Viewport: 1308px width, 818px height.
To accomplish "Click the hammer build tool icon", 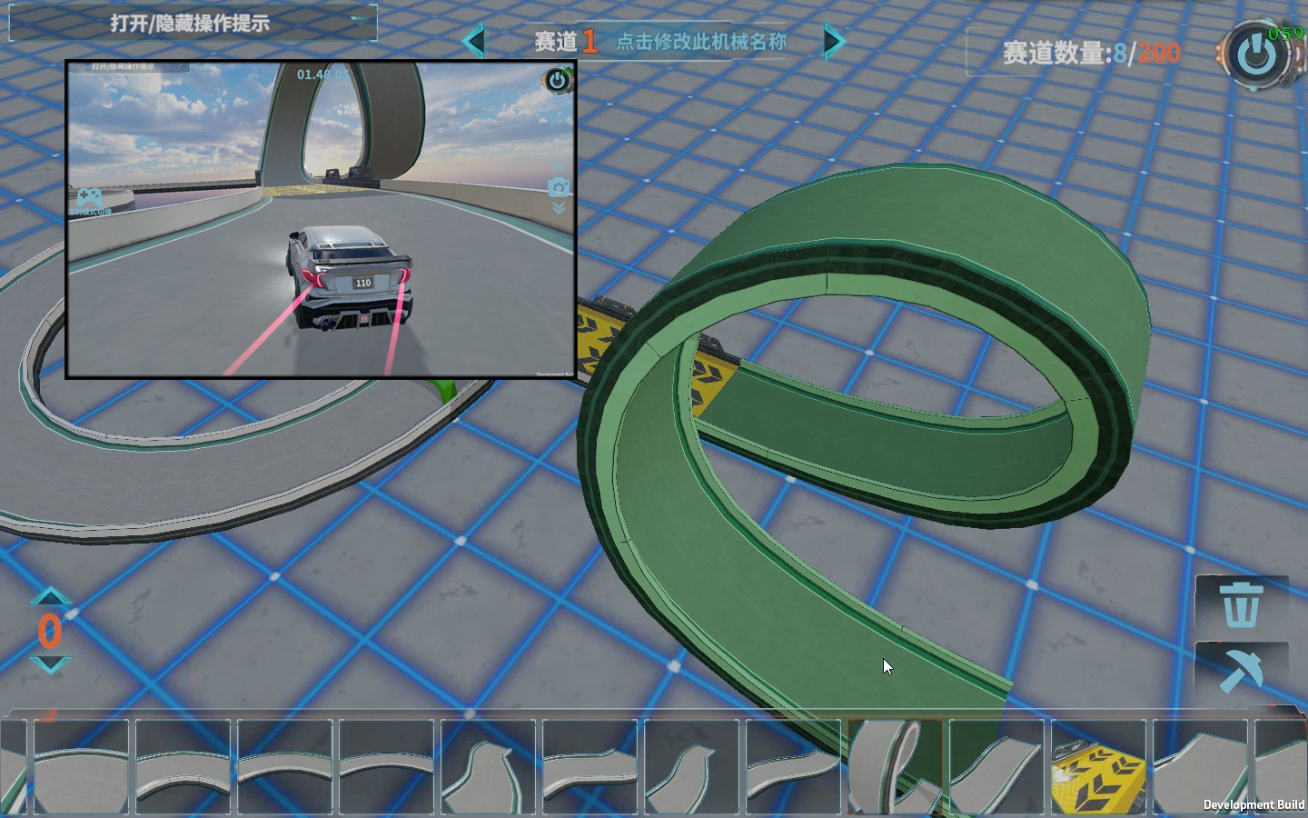I will click(x=1241, y=672).
